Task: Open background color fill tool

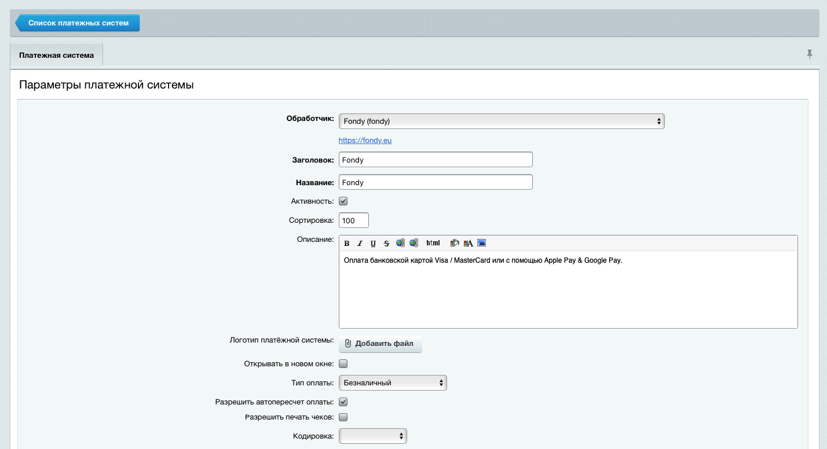Action: 455,243
